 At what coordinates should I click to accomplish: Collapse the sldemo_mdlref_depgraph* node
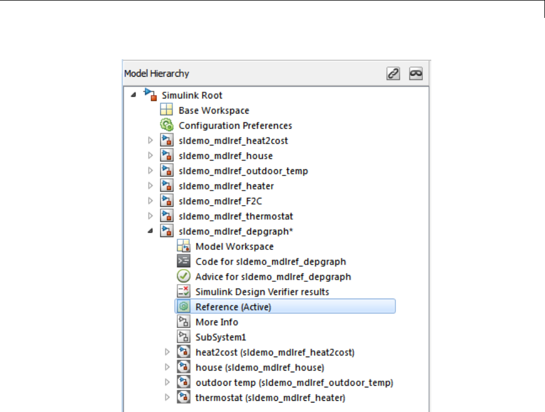click(x=151, y=231)
